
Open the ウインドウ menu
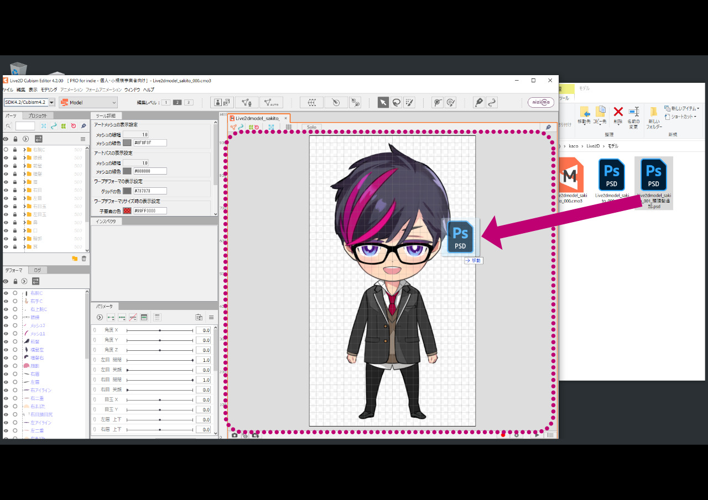pos(132,90)
